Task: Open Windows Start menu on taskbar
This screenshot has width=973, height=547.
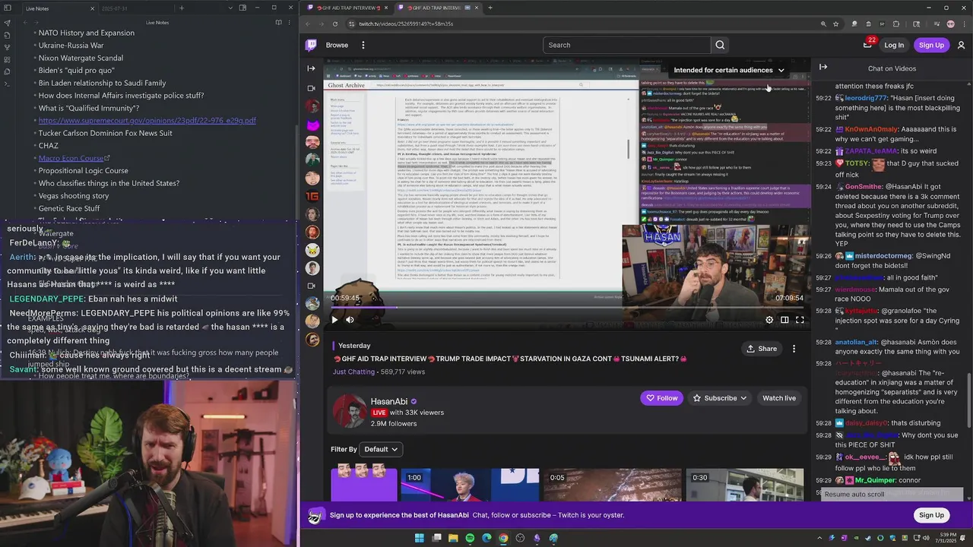Action: pos(419,538)
